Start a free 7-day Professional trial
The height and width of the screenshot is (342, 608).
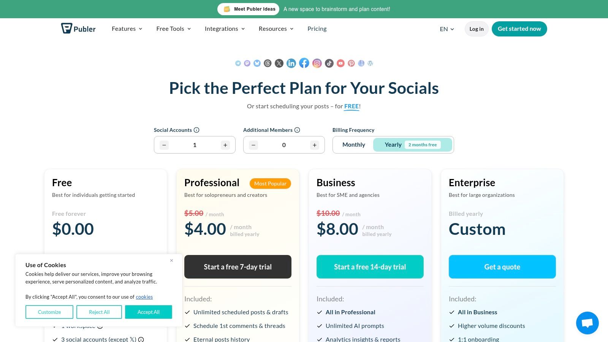(x=237, y=267)
